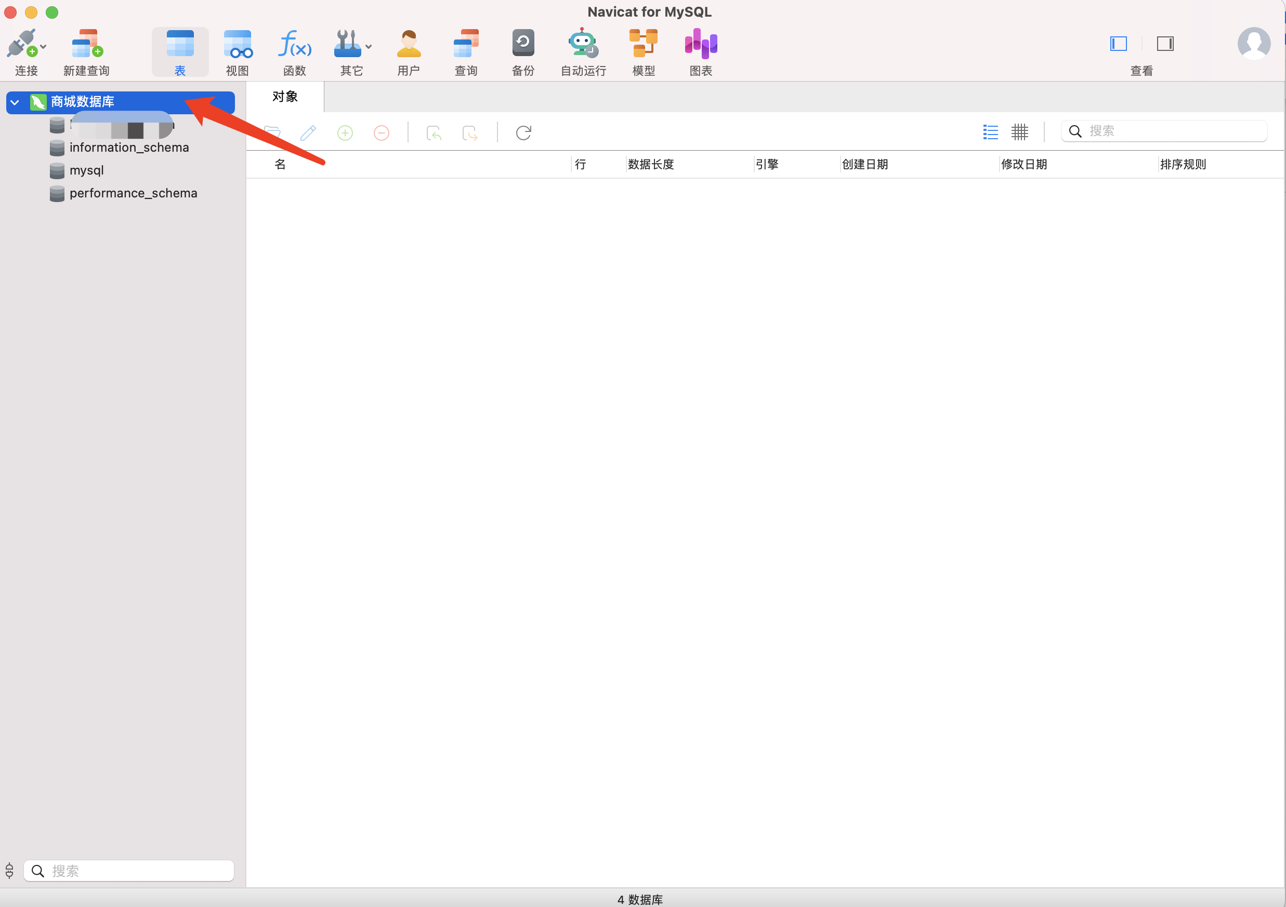Switch to list view mode

990,132
